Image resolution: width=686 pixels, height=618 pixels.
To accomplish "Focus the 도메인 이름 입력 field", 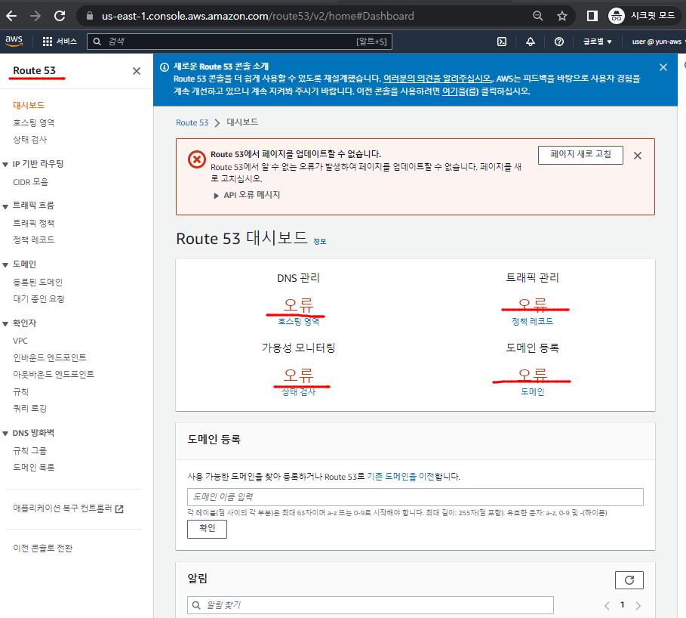I will coord(415,497).
